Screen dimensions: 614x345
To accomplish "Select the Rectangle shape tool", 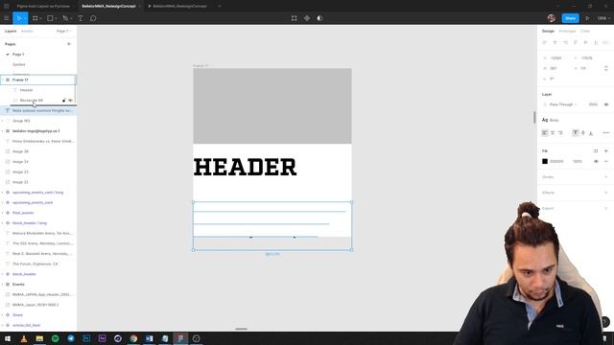I will [50, 18].
